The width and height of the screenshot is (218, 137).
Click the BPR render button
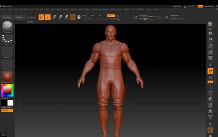(x=210, y=24)
